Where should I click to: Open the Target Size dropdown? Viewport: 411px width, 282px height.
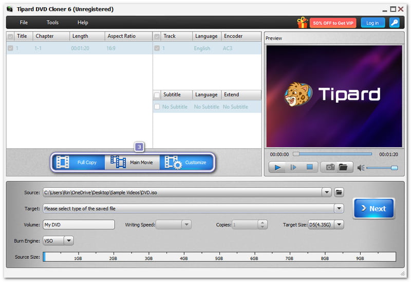click(x=339, y=225)
